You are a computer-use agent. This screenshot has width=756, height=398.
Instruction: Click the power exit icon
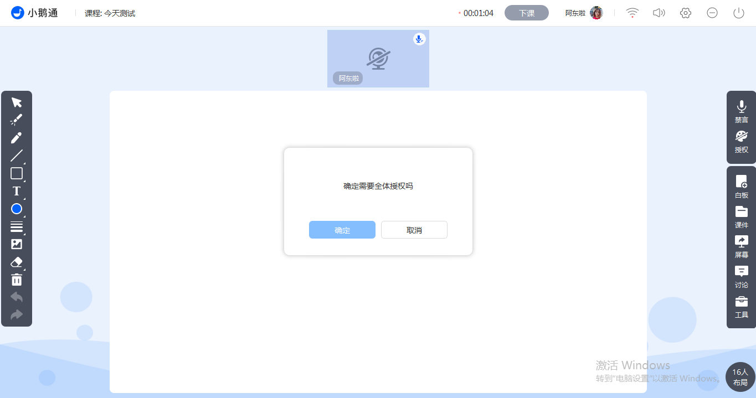pyautogui.click(x=739, y=13)
